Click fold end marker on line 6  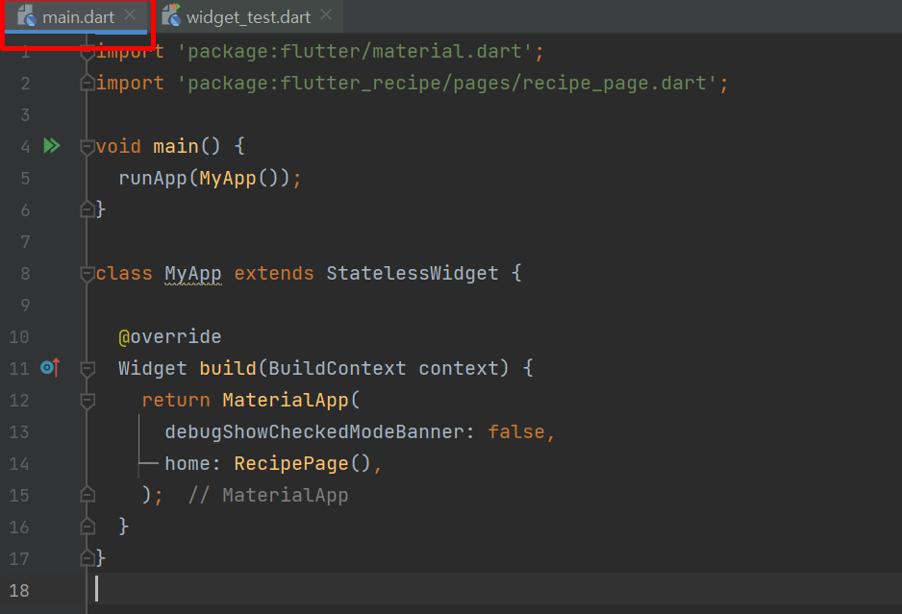88,209
